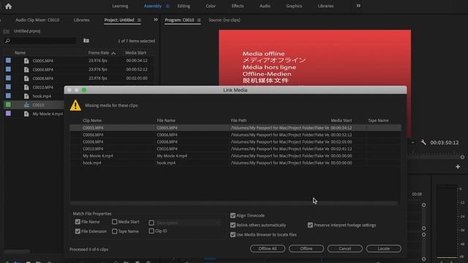Click the green label swatch of C0010 sequence

(x=8, y=104)
